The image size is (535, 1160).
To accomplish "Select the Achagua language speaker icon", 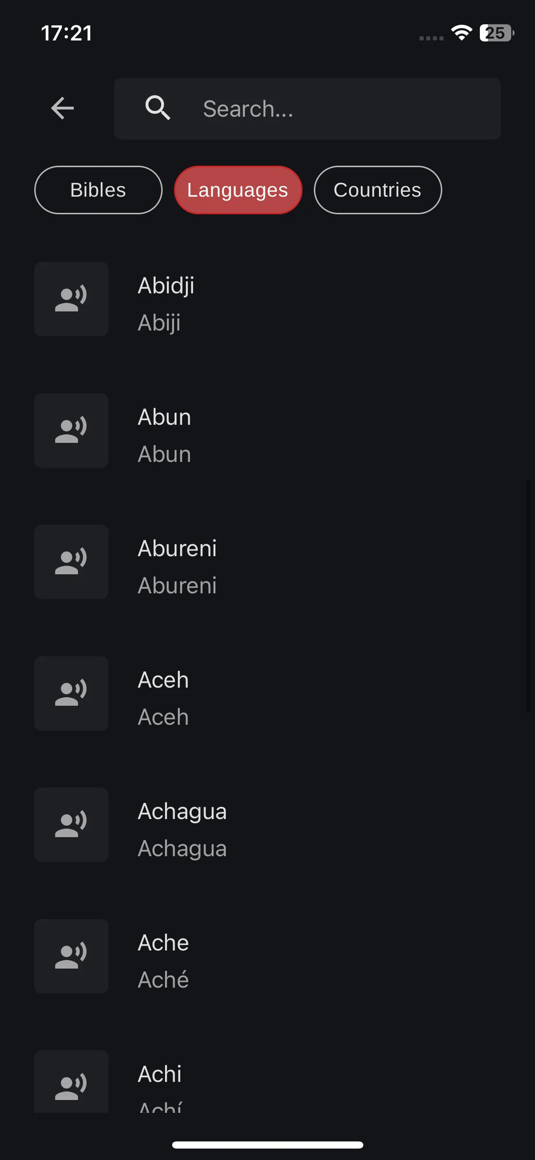I will (71, 825).
